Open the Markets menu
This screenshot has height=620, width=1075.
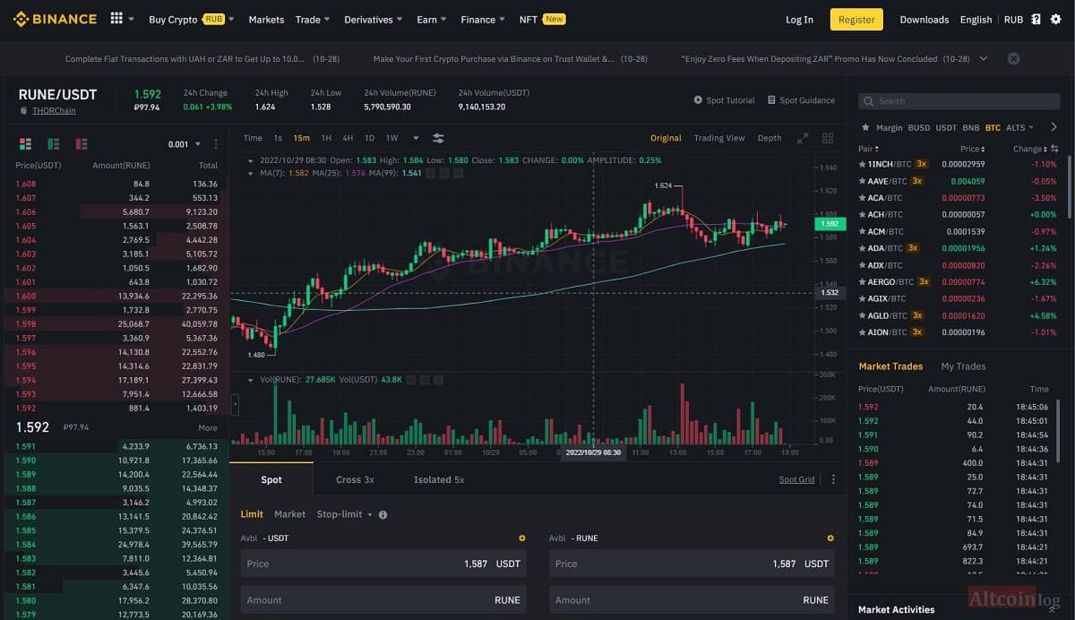tap(266, 19)
